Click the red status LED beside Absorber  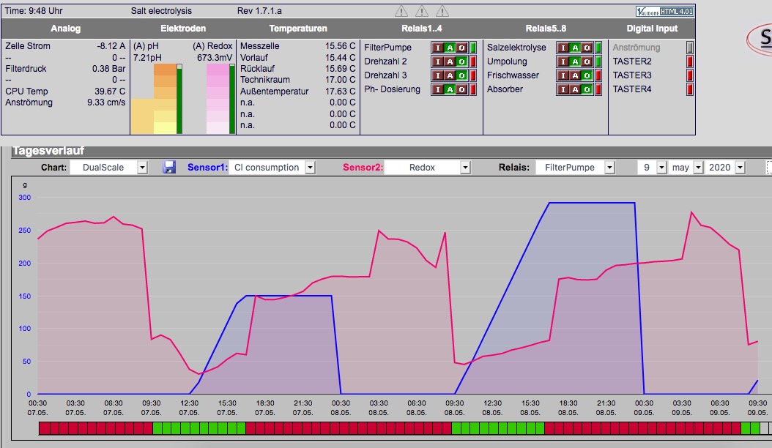[598, 89]
